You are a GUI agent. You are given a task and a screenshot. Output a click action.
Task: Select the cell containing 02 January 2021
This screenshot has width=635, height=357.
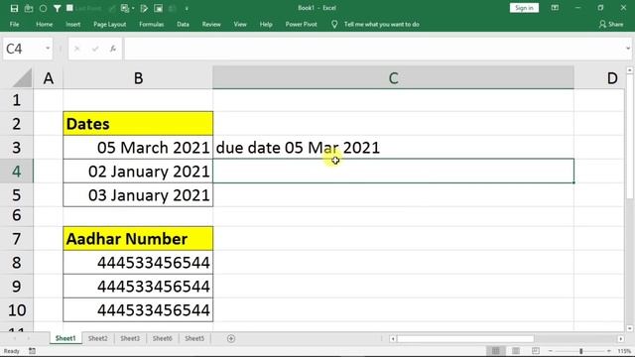pyautogui.click(x=138, y=172)
